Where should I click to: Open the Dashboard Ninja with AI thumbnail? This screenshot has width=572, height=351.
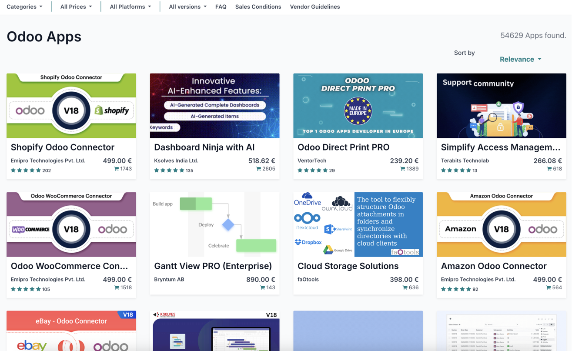(214, 106)
